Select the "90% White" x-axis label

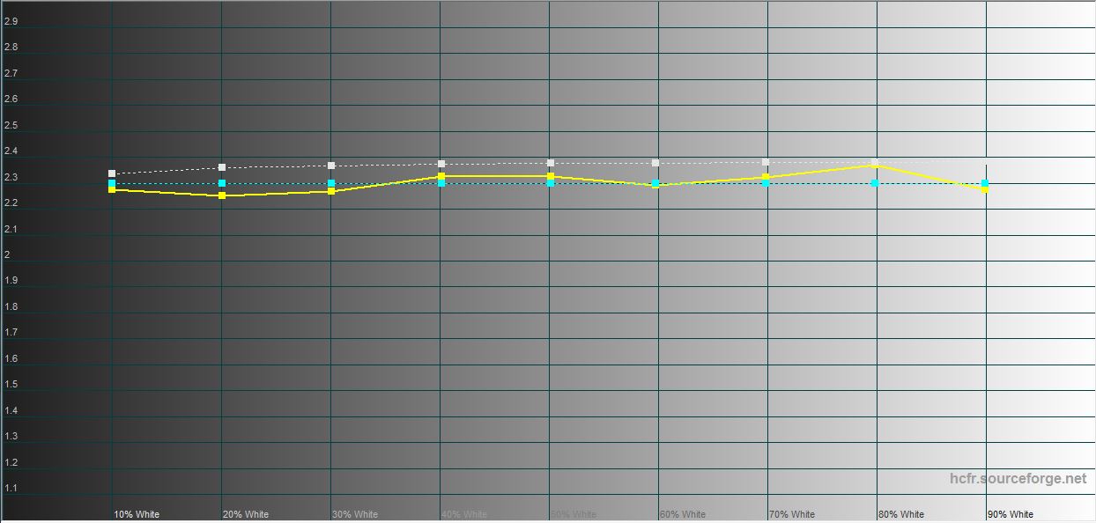click(x=1011, y=514)
